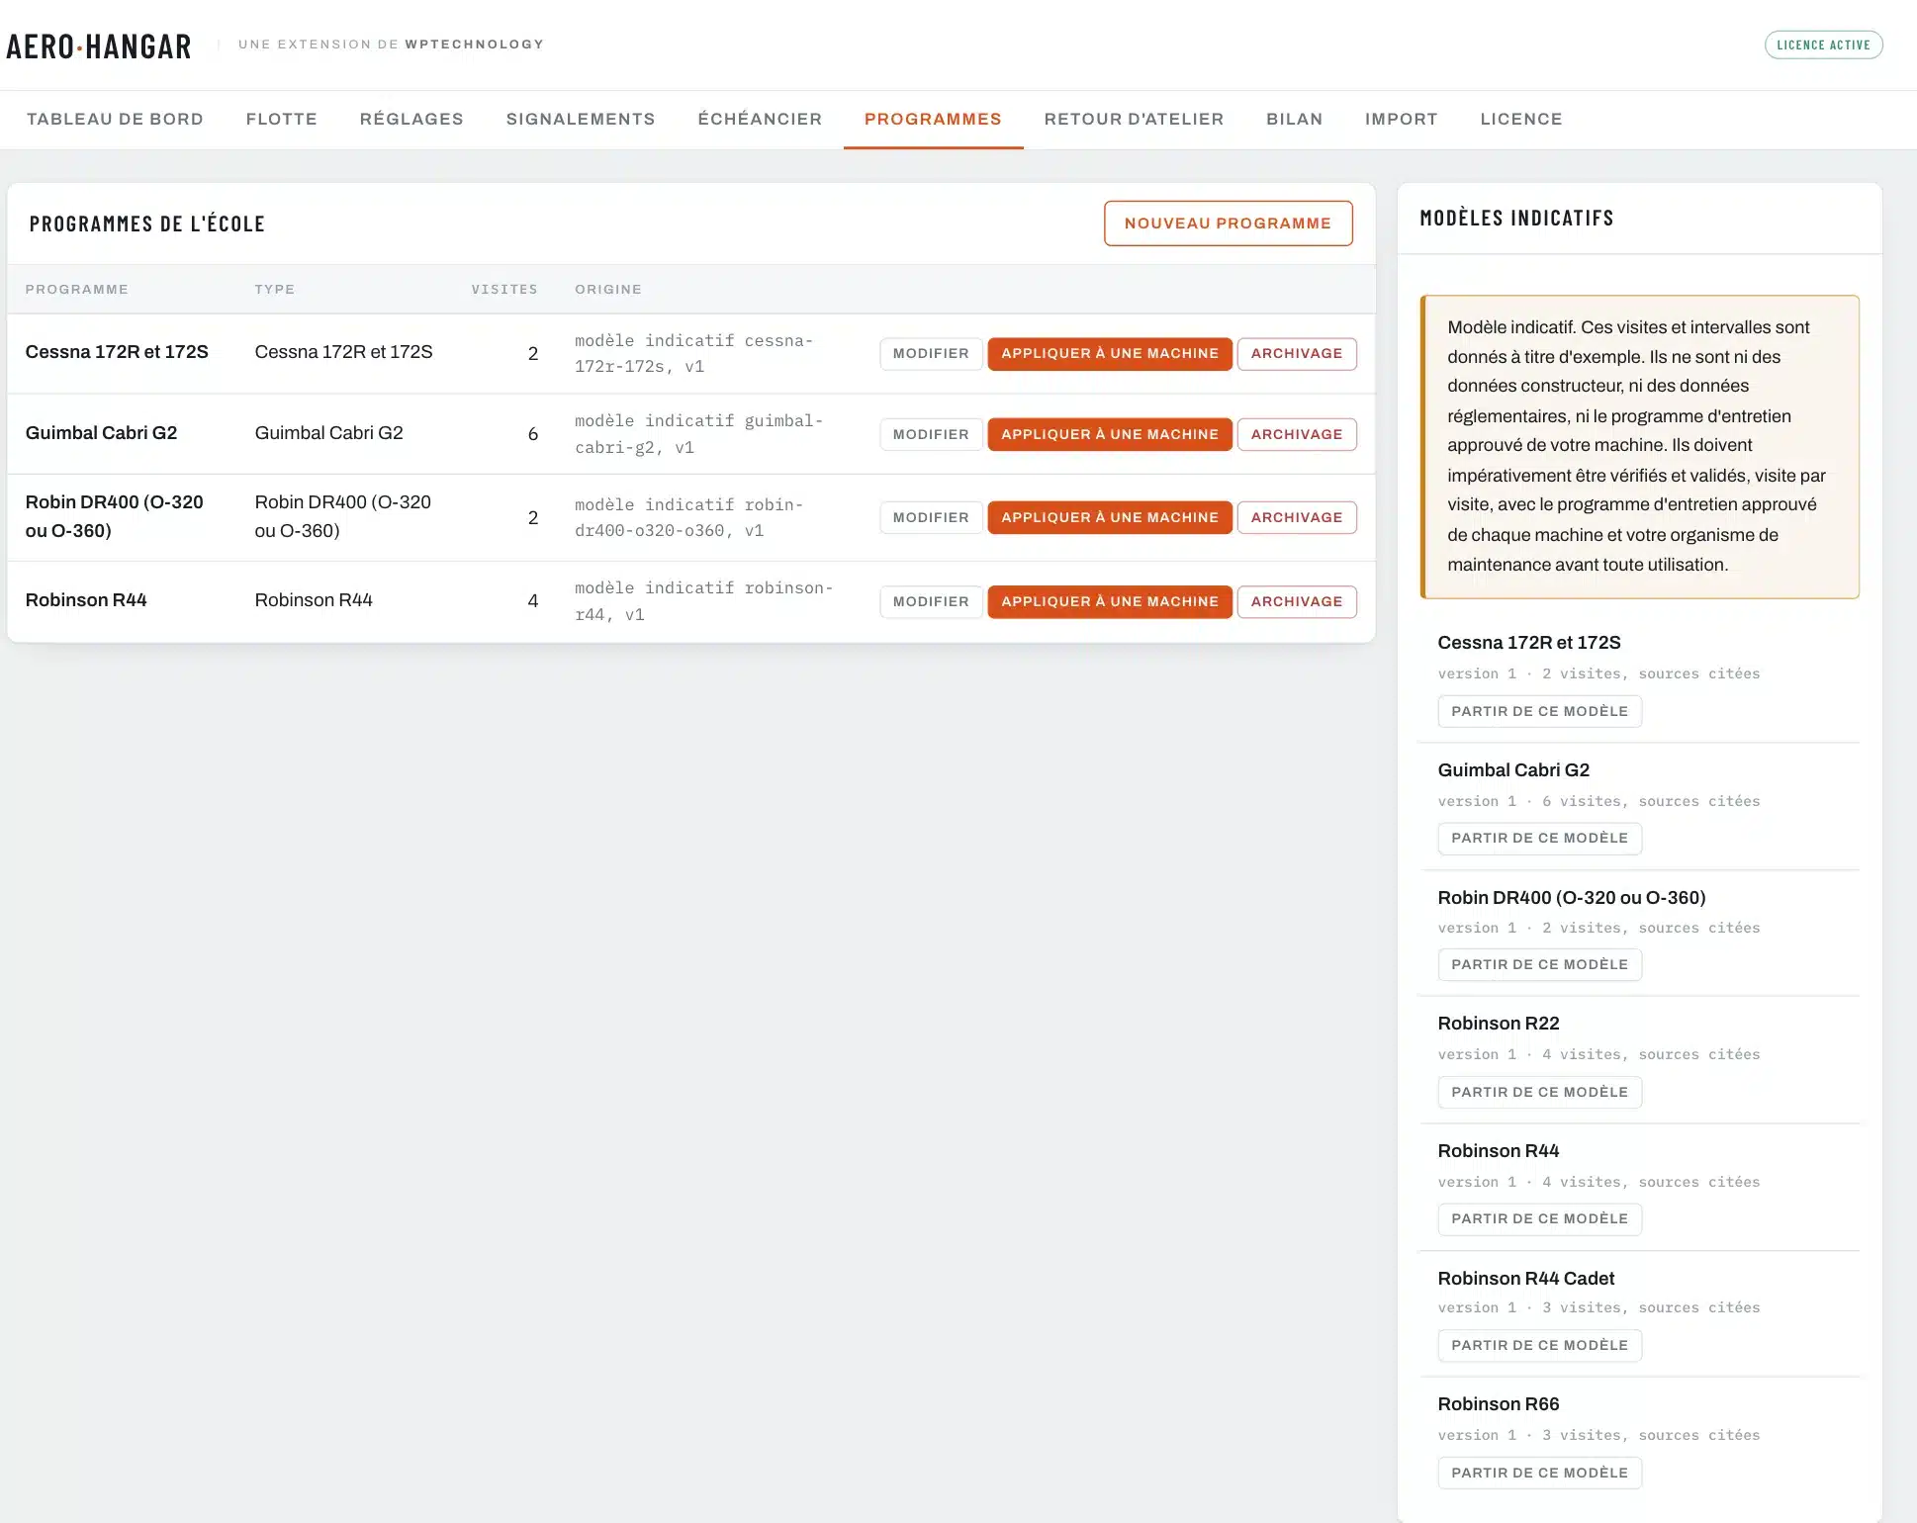Viewport: 1917px width, 1523px height.
Task: Open the Import tab
Action: coord(1401,119)
